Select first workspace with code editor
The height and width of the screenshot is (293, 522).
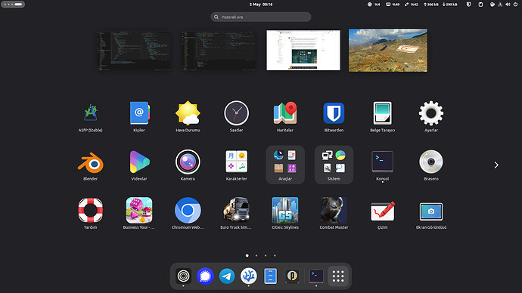point(134,51)
